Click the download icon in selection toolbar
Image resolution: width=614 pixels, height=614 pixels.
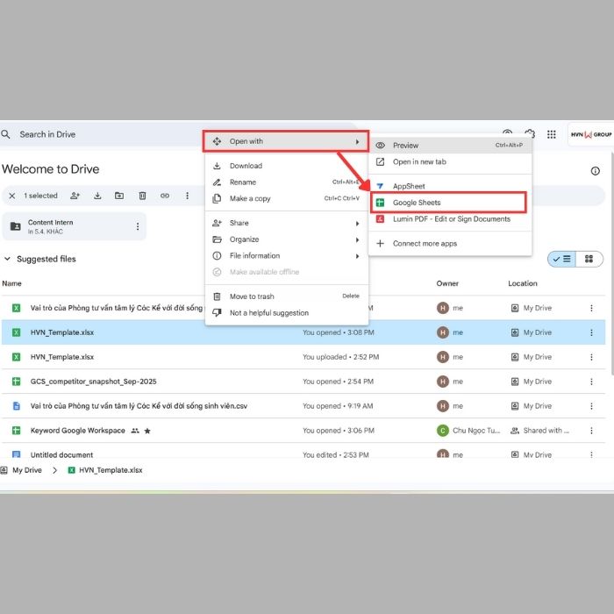point(97,196)
